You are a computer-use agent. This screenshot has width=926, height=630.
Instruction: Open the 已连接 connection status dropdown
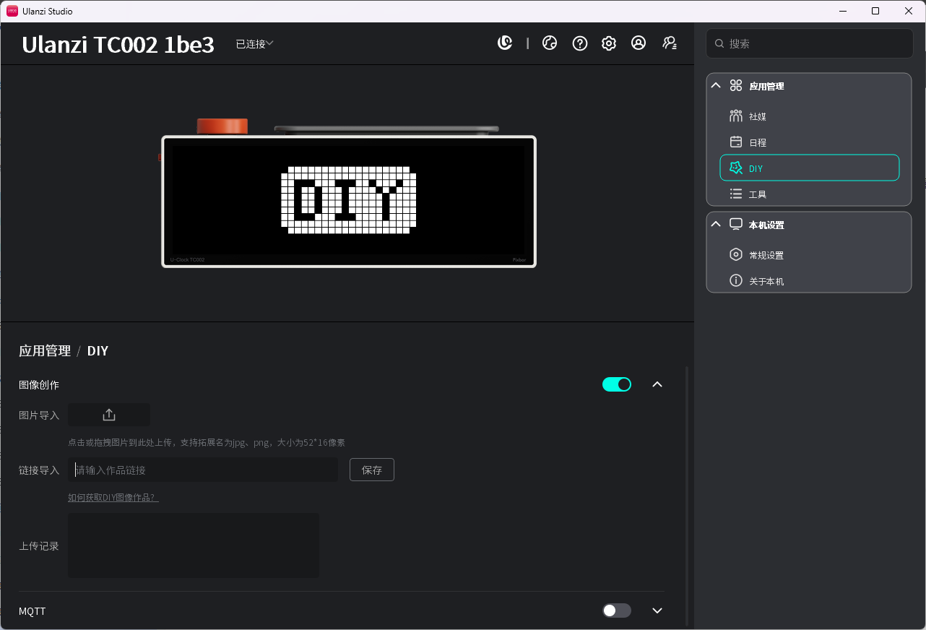255,44
